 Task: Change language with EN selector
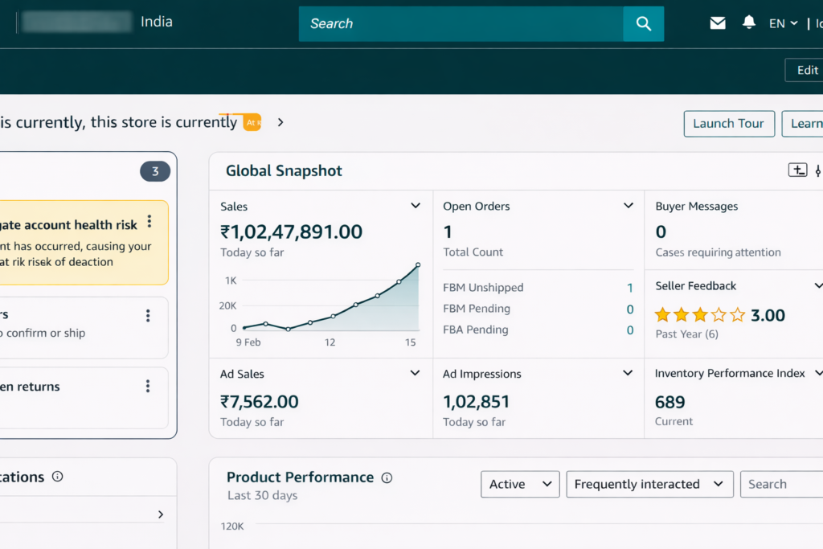click(783, 24)
